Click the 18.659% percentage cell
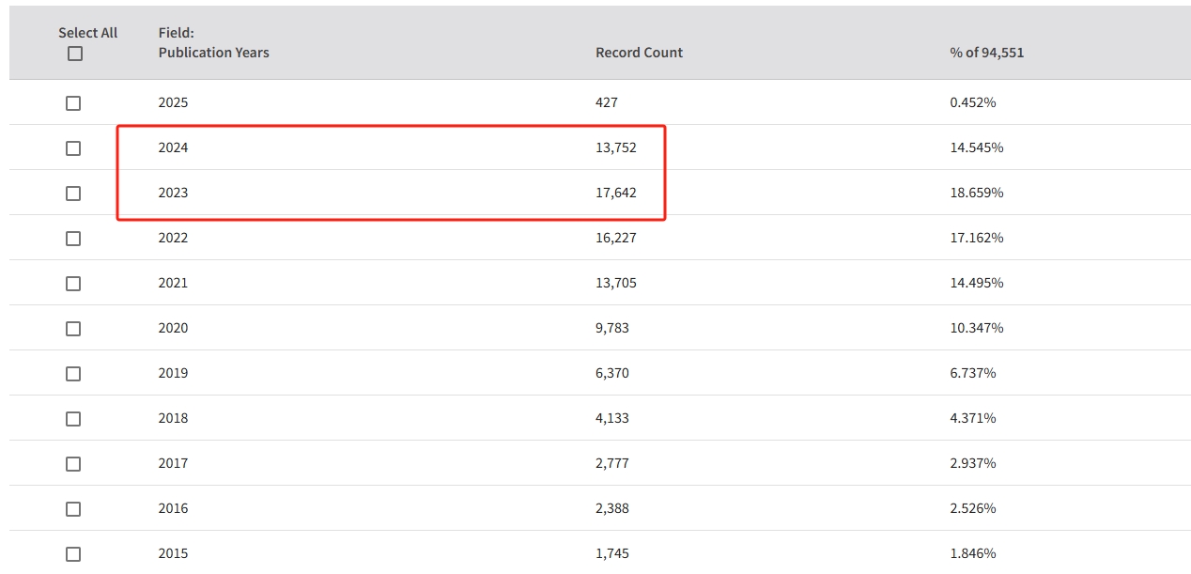Screen dimensions: 1191x574 [976, 193]
